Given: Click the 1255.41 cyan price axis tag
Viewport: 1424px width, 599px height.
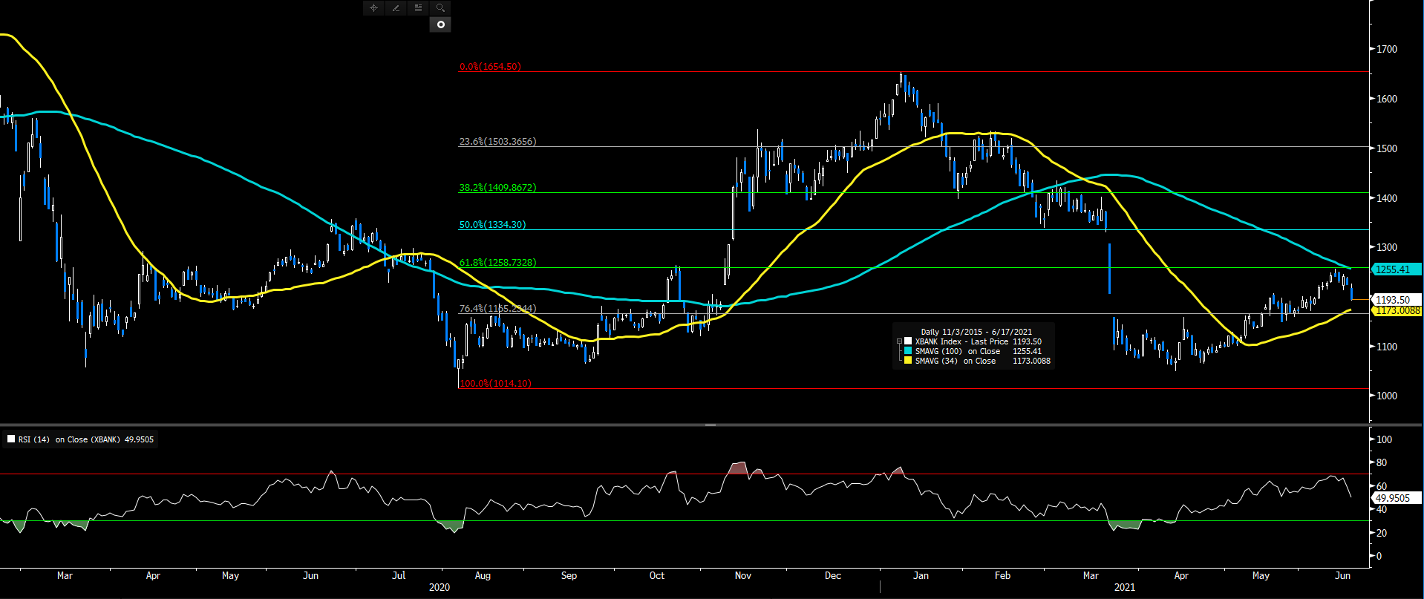Looking at the screenshot, I should click(1395, 269).
